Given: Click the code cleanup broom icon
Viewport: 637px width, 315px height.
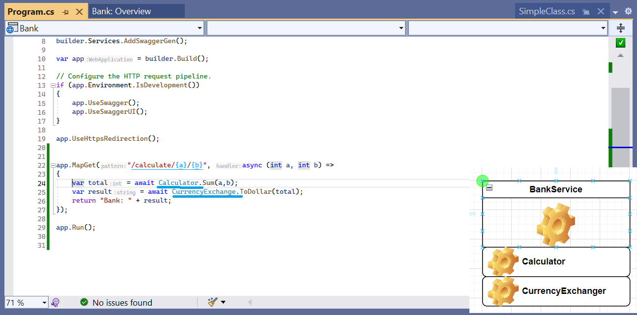Looking at the screenshot, I should (212, 302).
